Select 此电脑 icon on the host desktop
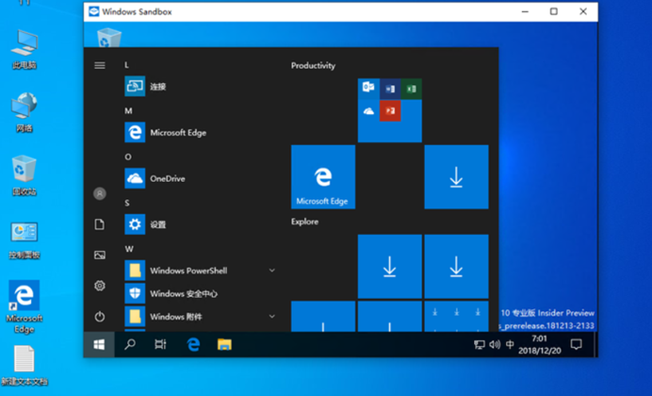The width and height of the screenshot is (652, 396). [x=24, y=49]
